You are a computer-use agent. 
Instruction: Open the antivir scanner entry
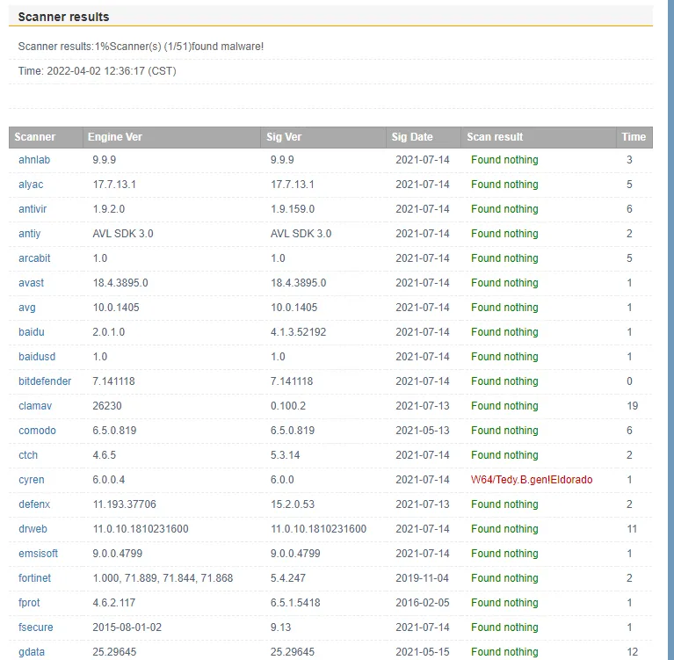33,209
